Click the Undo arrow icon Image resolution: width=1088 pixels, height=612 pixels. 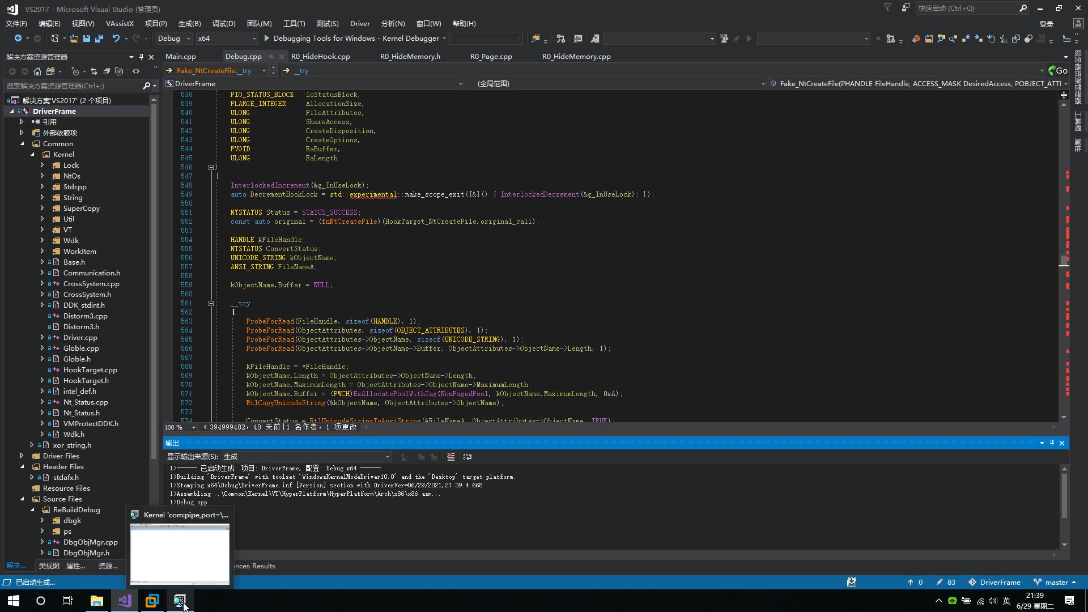[x=116, y=39]
